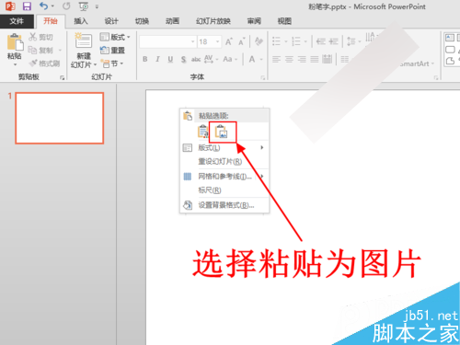Center text in paragraph group
This screenshot has width=460, height=345.
(289, 59)
